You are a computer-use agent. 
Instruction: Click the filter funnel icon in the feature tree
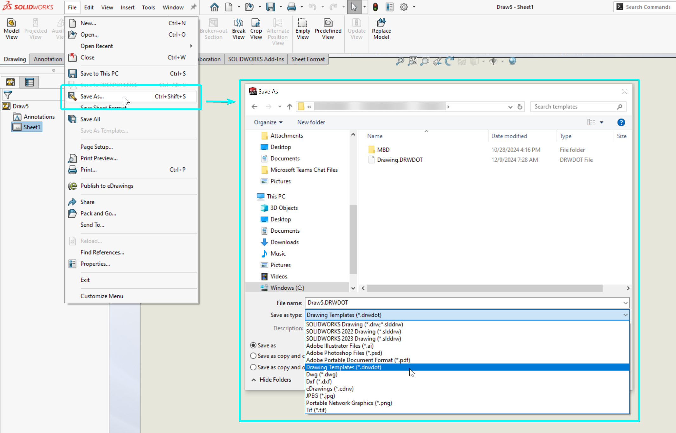click(x=8, y=94)
